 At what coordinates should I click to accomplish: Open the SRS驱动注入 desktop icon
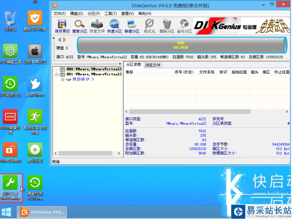[10, 87]
